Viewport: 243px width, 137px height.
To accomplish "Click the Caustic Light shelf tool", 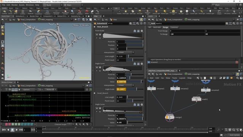I will click(x=194, y=12).
